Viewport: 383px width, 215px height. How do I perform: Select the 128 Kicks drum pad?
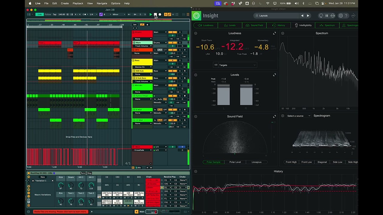pyautogui.click(x=107, y=202)
